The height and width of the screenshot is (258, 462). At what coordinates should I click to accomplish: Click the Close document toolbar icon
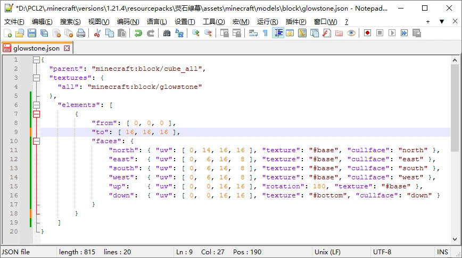point(56,33)
